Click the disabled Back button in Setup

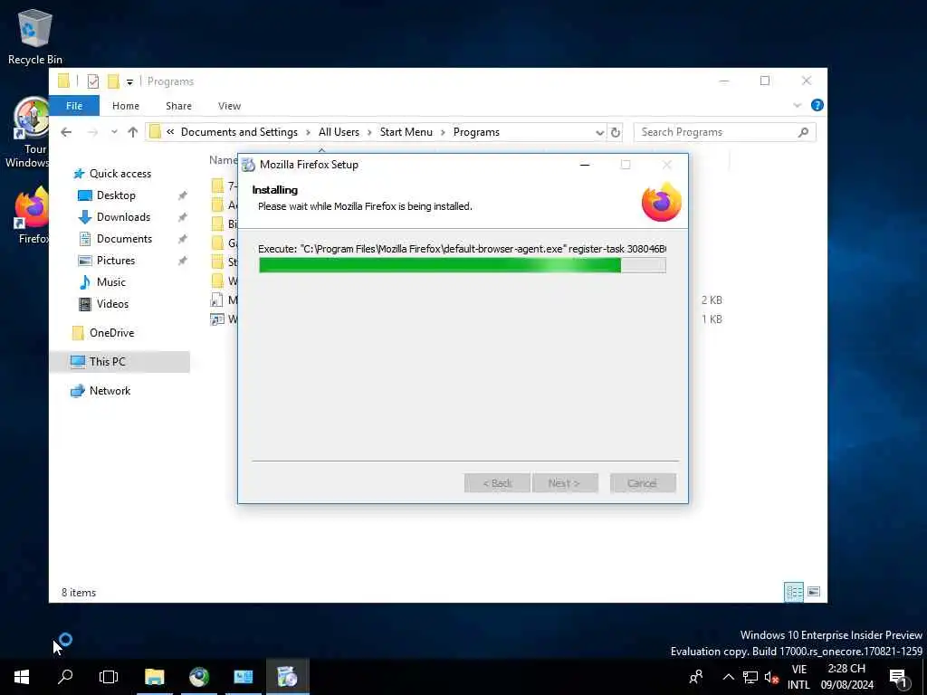click(x=497, y=483)
